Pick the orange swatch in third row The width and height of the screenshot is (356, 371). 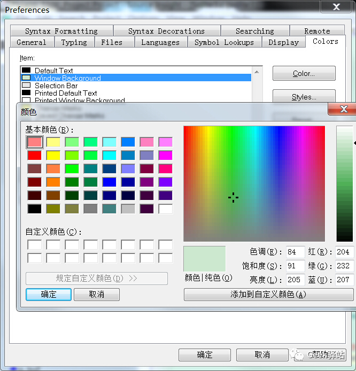[53, 169]
